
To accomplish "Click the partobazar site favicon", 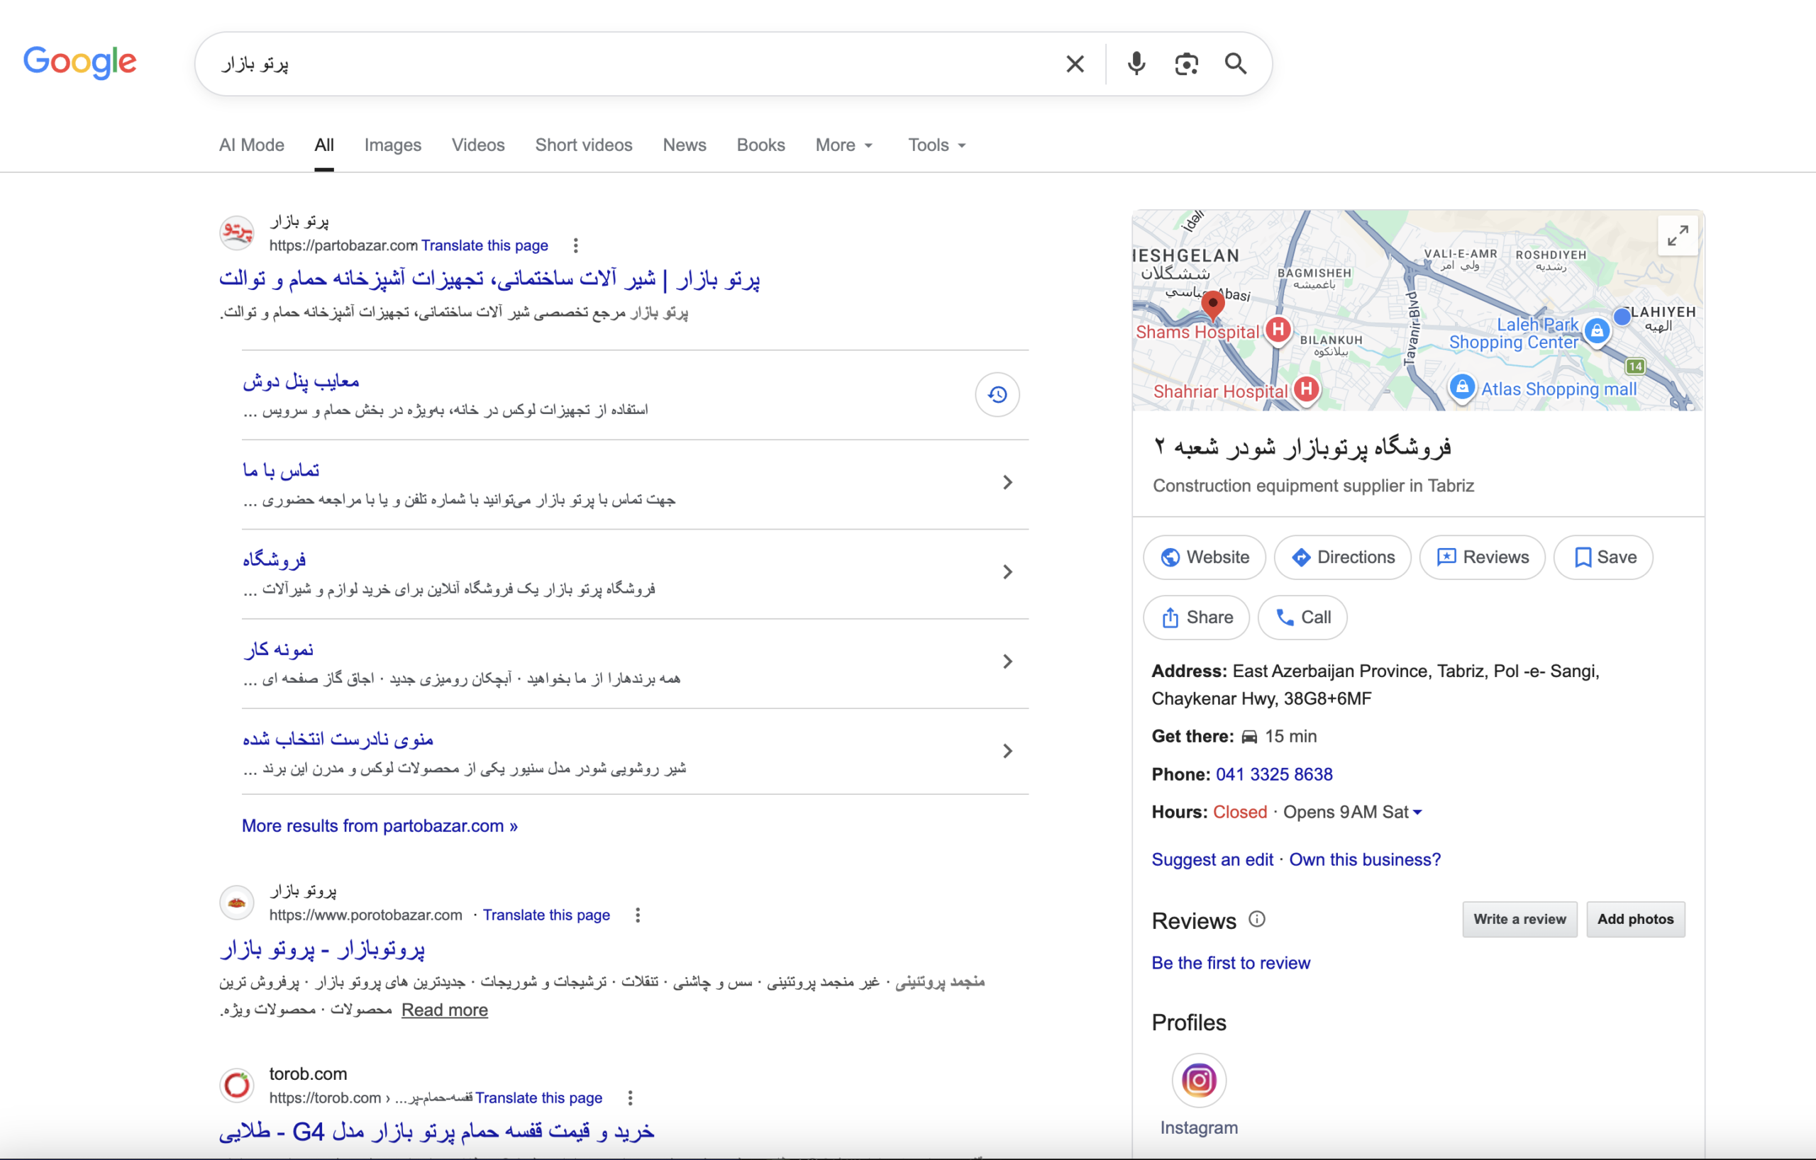I will (237, 232).
